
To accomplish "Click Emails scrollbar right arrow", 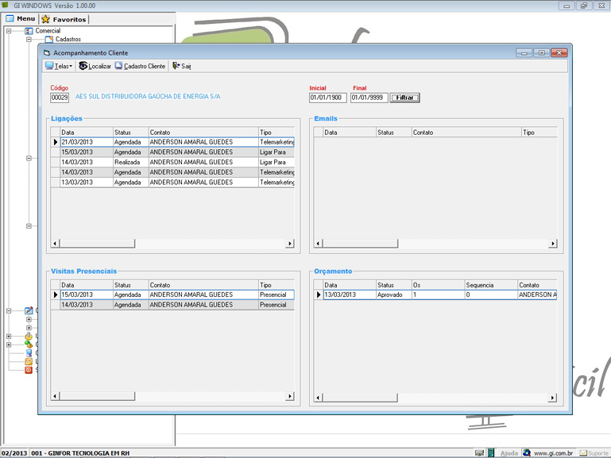I will pyautogui.click(x=552, y=244).
